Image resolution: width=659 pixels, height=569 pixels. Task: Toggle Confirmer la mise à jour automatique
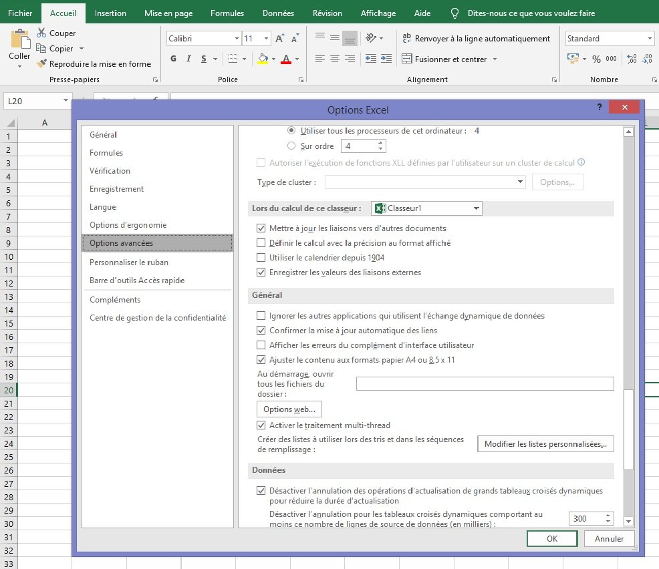coord(261,330)
